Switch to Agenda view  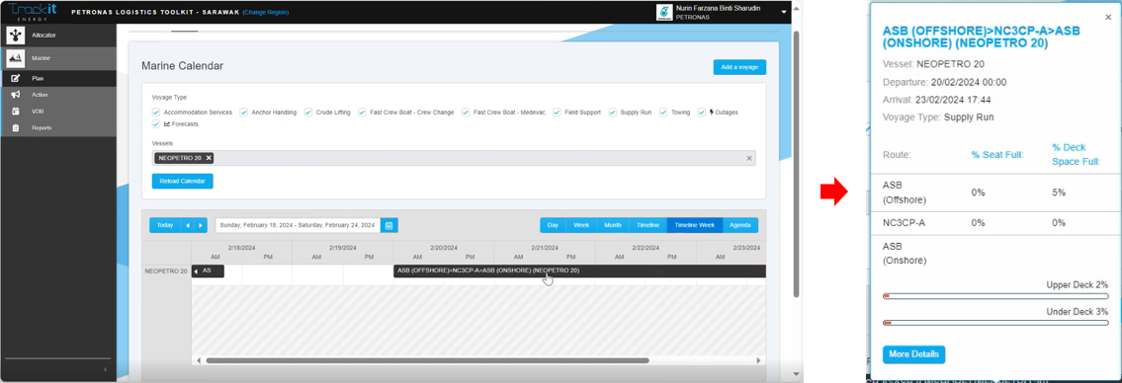[739, 225]
